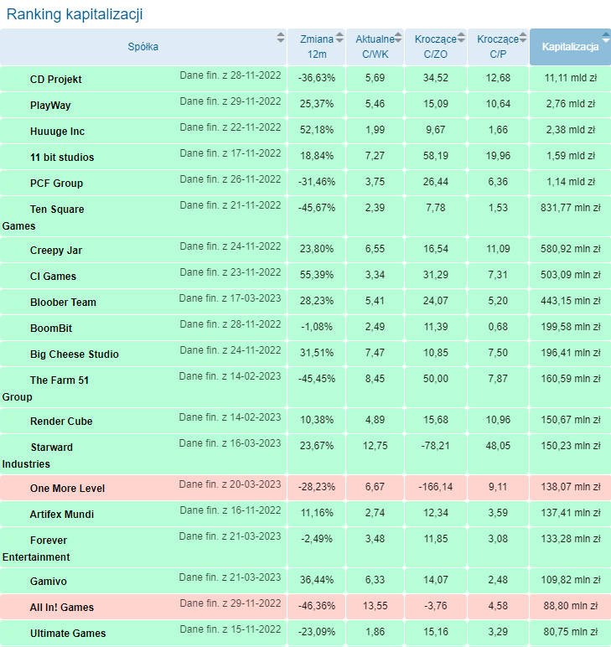Viewport: 611px width, 647px height.
Task: Sort by Zmiana 12m column arrows
Action: [x=339, y=38]
